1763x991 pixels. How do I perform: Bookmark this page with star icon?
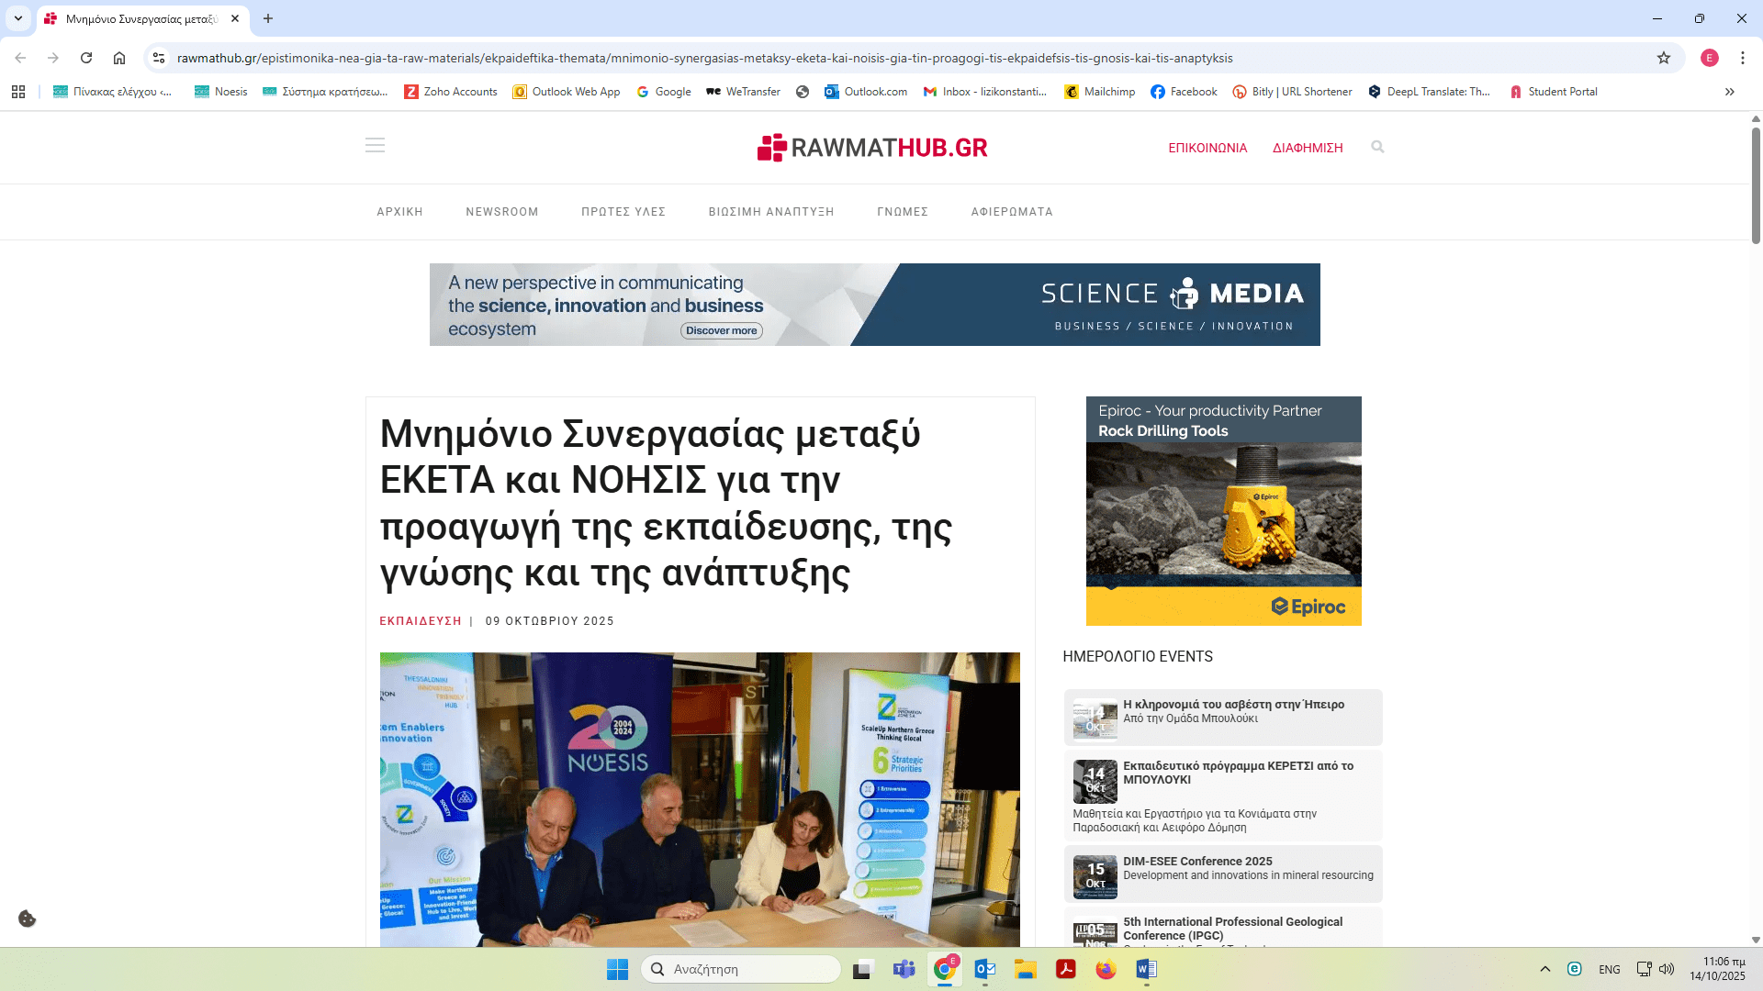click(x=1664, y=58)
